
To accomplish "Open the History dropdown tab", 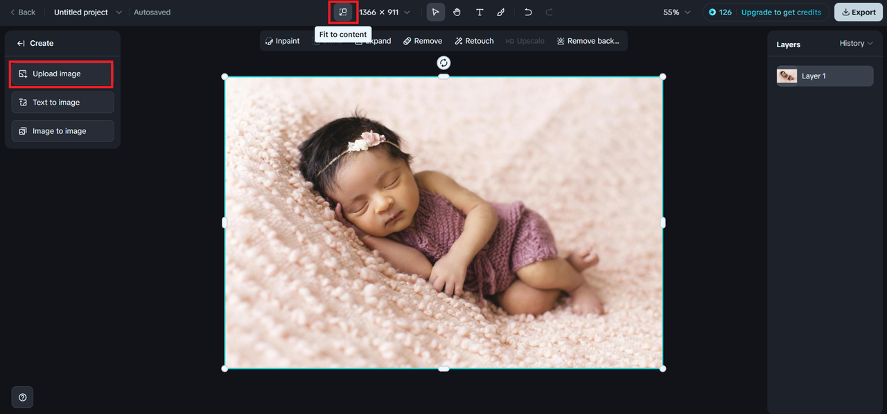I will point(857,43).
